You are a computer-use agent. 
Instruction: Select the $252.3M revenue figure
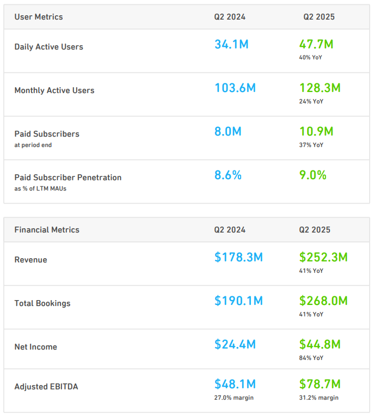(323, 257)
